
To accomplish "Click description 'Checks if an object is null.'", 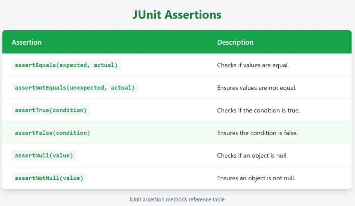I will coord(252,156).
